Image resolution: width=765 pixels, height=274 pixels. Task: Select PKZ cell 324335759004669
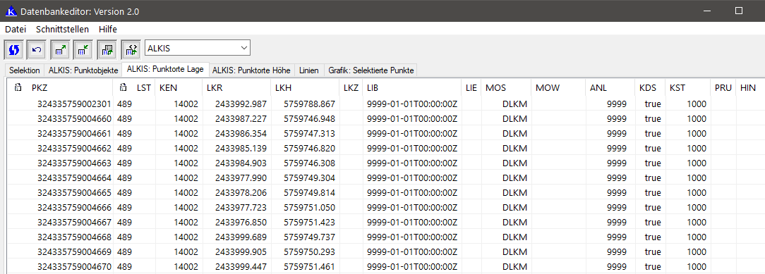pyautogui.click(x=74, y=251)
